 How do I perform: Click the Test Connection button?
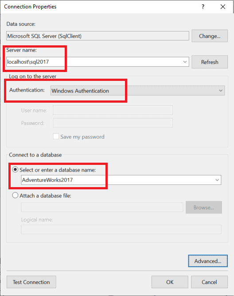point(31,282)
